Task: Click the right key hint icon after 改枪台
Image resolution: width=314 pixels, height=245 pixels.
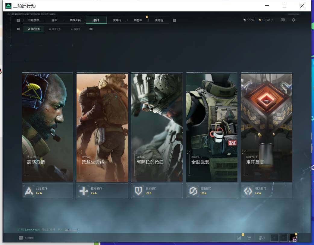Action: click(x=174, y=20)
